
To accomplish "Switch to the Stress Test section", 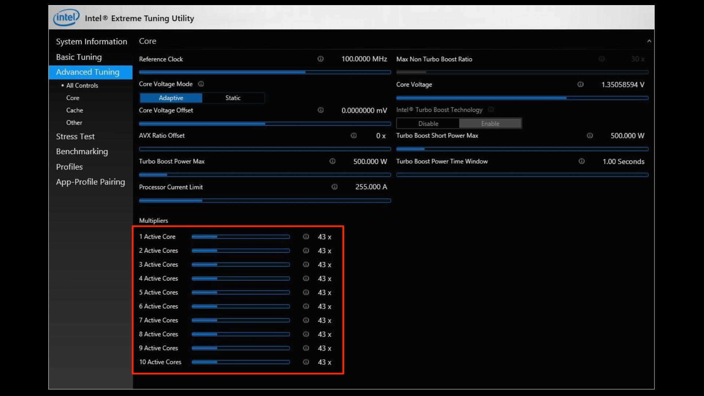I will point(75,136).
